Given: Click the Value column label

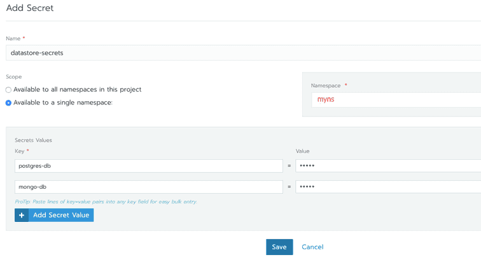Looking at the screenshot, I should coord(302,151).
